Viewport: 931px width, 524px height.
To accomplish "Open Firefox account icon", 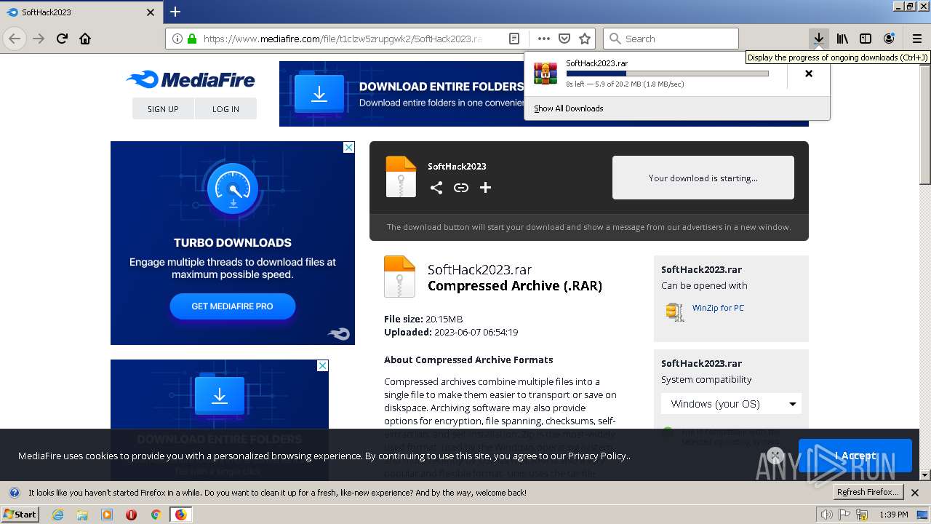I will point(889,39).
